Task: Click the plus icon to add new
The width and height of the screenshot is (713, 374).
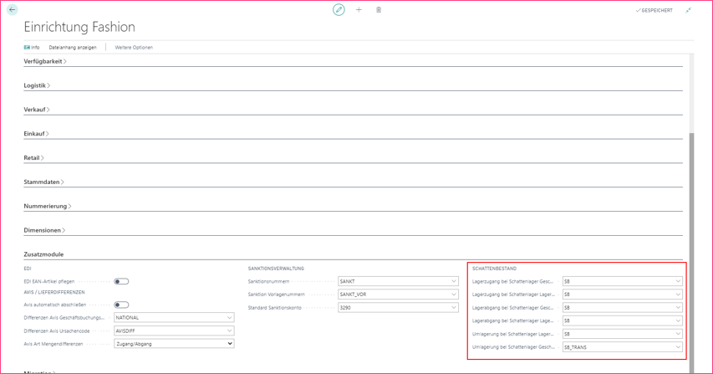Action: click(x=359, y=10)
